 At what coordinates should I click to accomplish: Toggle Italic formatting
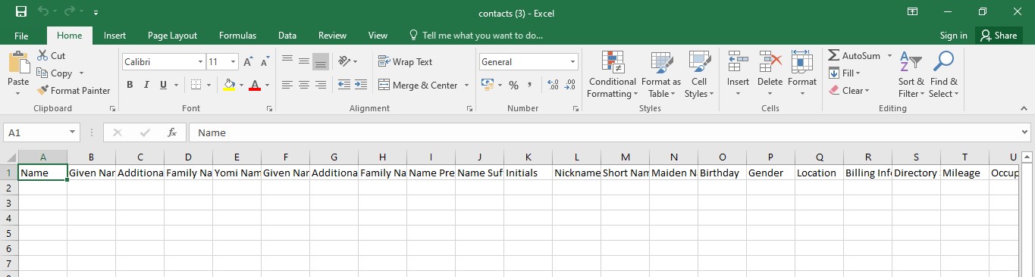146,85
